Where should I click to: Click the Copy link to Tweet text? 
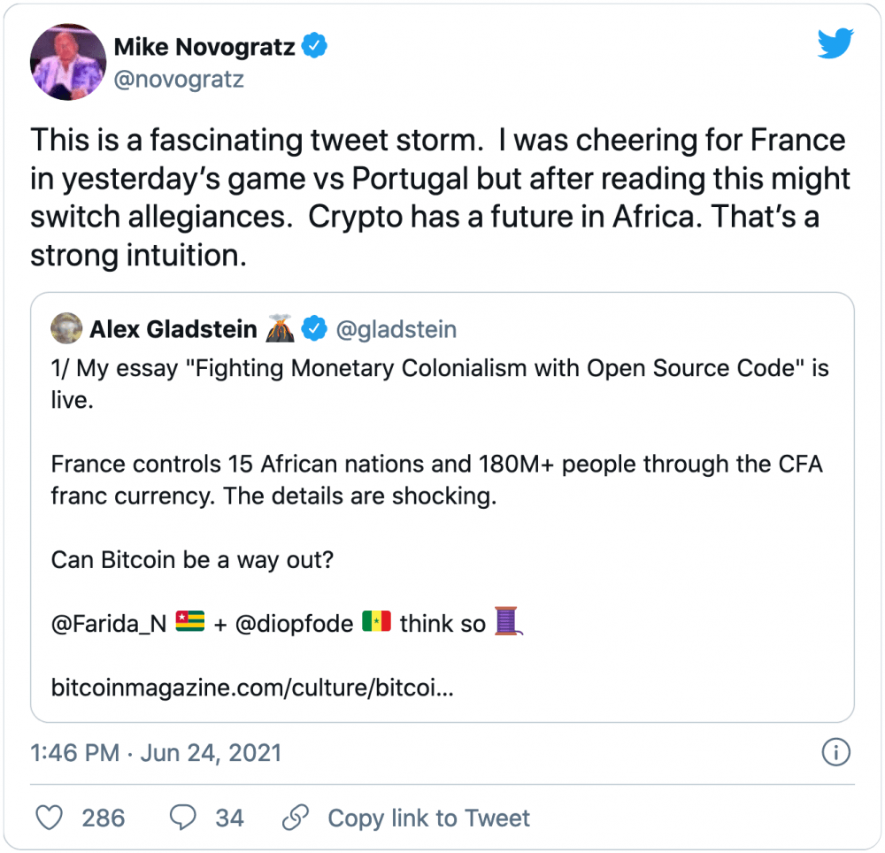[x=428, y=818]
